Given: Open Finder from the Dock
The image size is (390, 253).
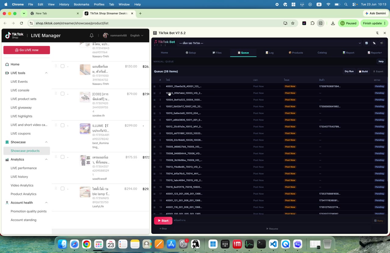Looking at the screenshot, I should click(x=62, y=244).
